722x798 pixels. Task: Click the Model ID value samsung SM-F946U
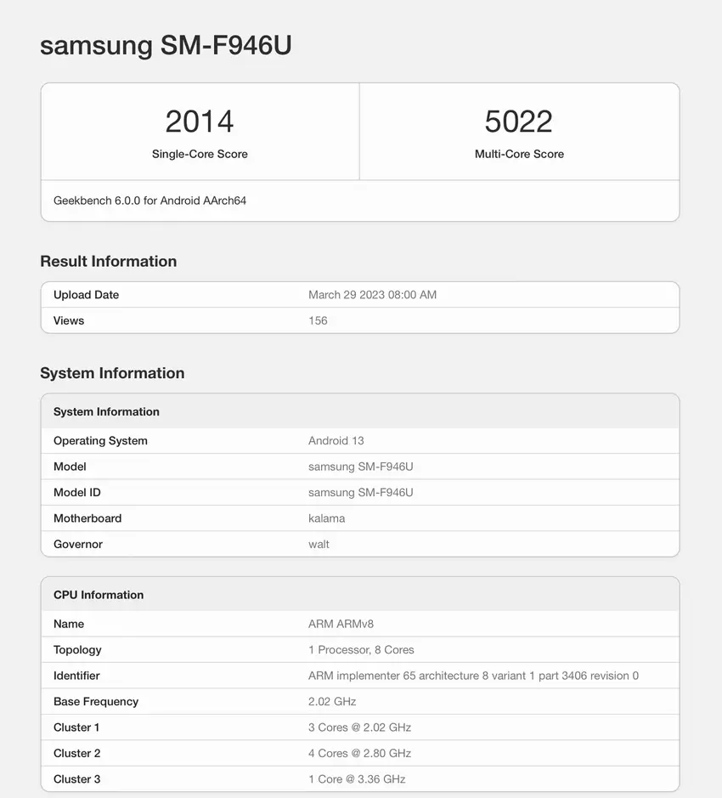point(360,492)
